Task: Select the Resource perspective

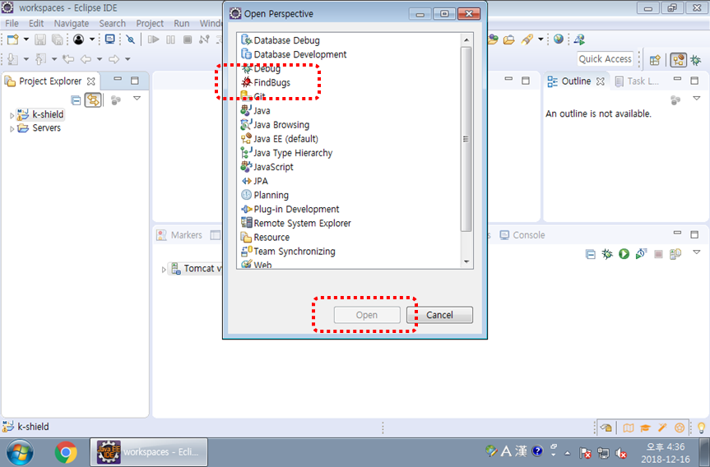Action: (x=266, y=237)
